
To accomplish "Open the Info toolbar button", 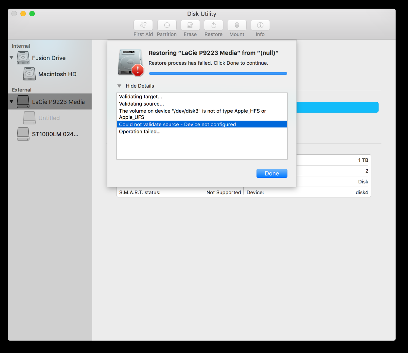I will coord(260,25).
